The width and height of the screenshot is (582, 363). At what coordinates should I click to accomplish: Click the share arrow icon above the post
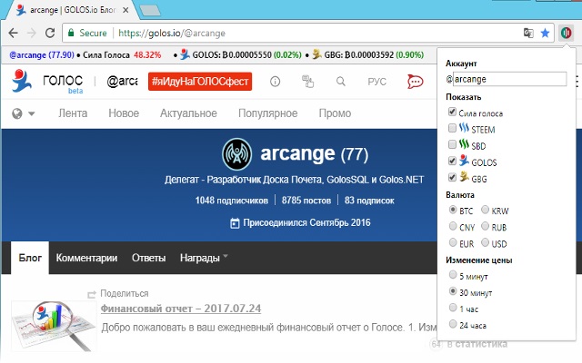click(91, 294)
